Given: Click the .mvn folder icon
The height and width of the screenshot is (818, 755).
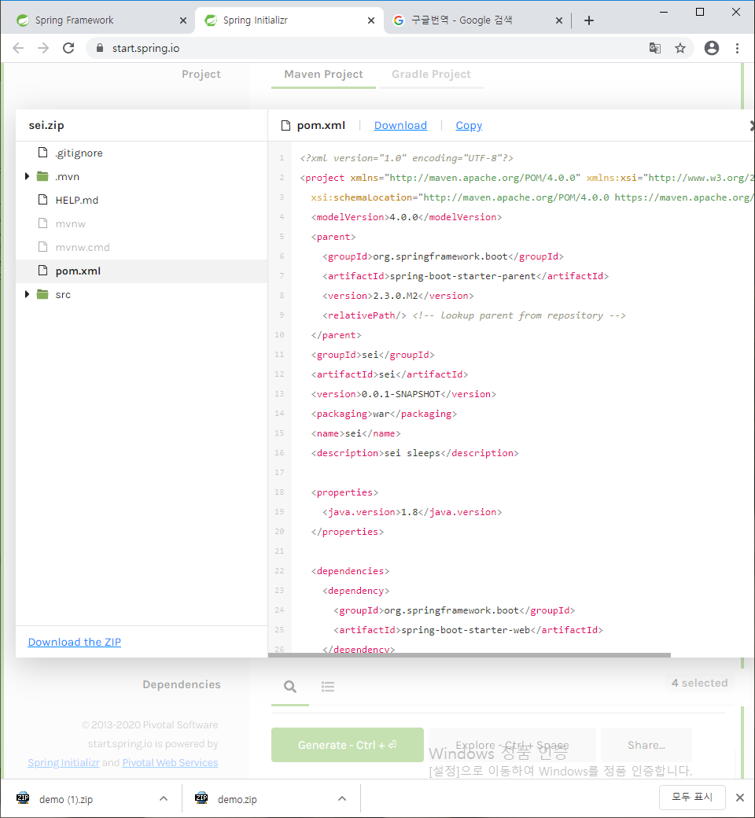Looking at the screenshot, I should click(x=42, y=176).
